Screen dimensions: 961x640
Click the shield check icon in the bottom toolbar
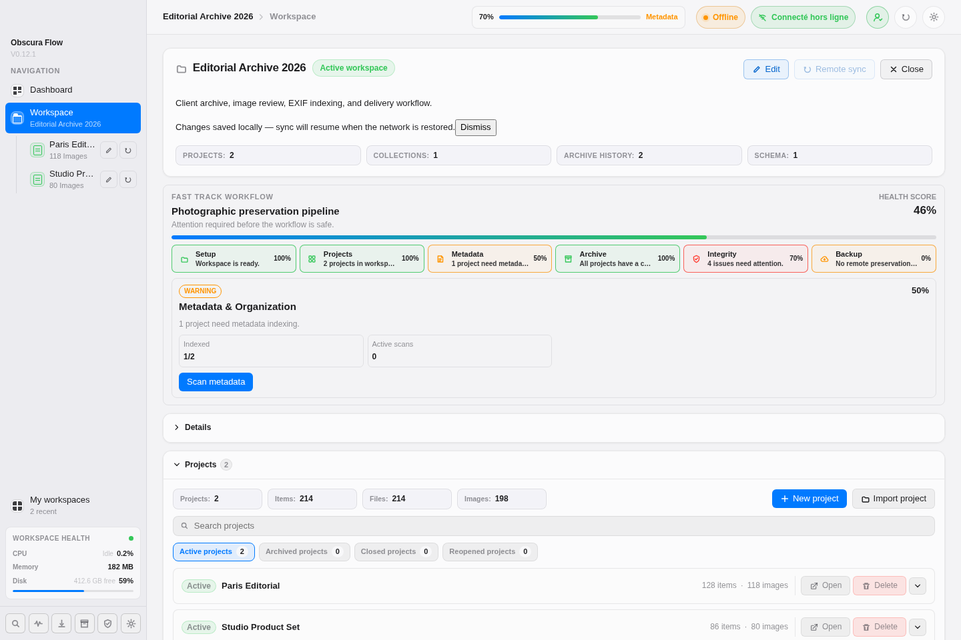click(107, 623)
